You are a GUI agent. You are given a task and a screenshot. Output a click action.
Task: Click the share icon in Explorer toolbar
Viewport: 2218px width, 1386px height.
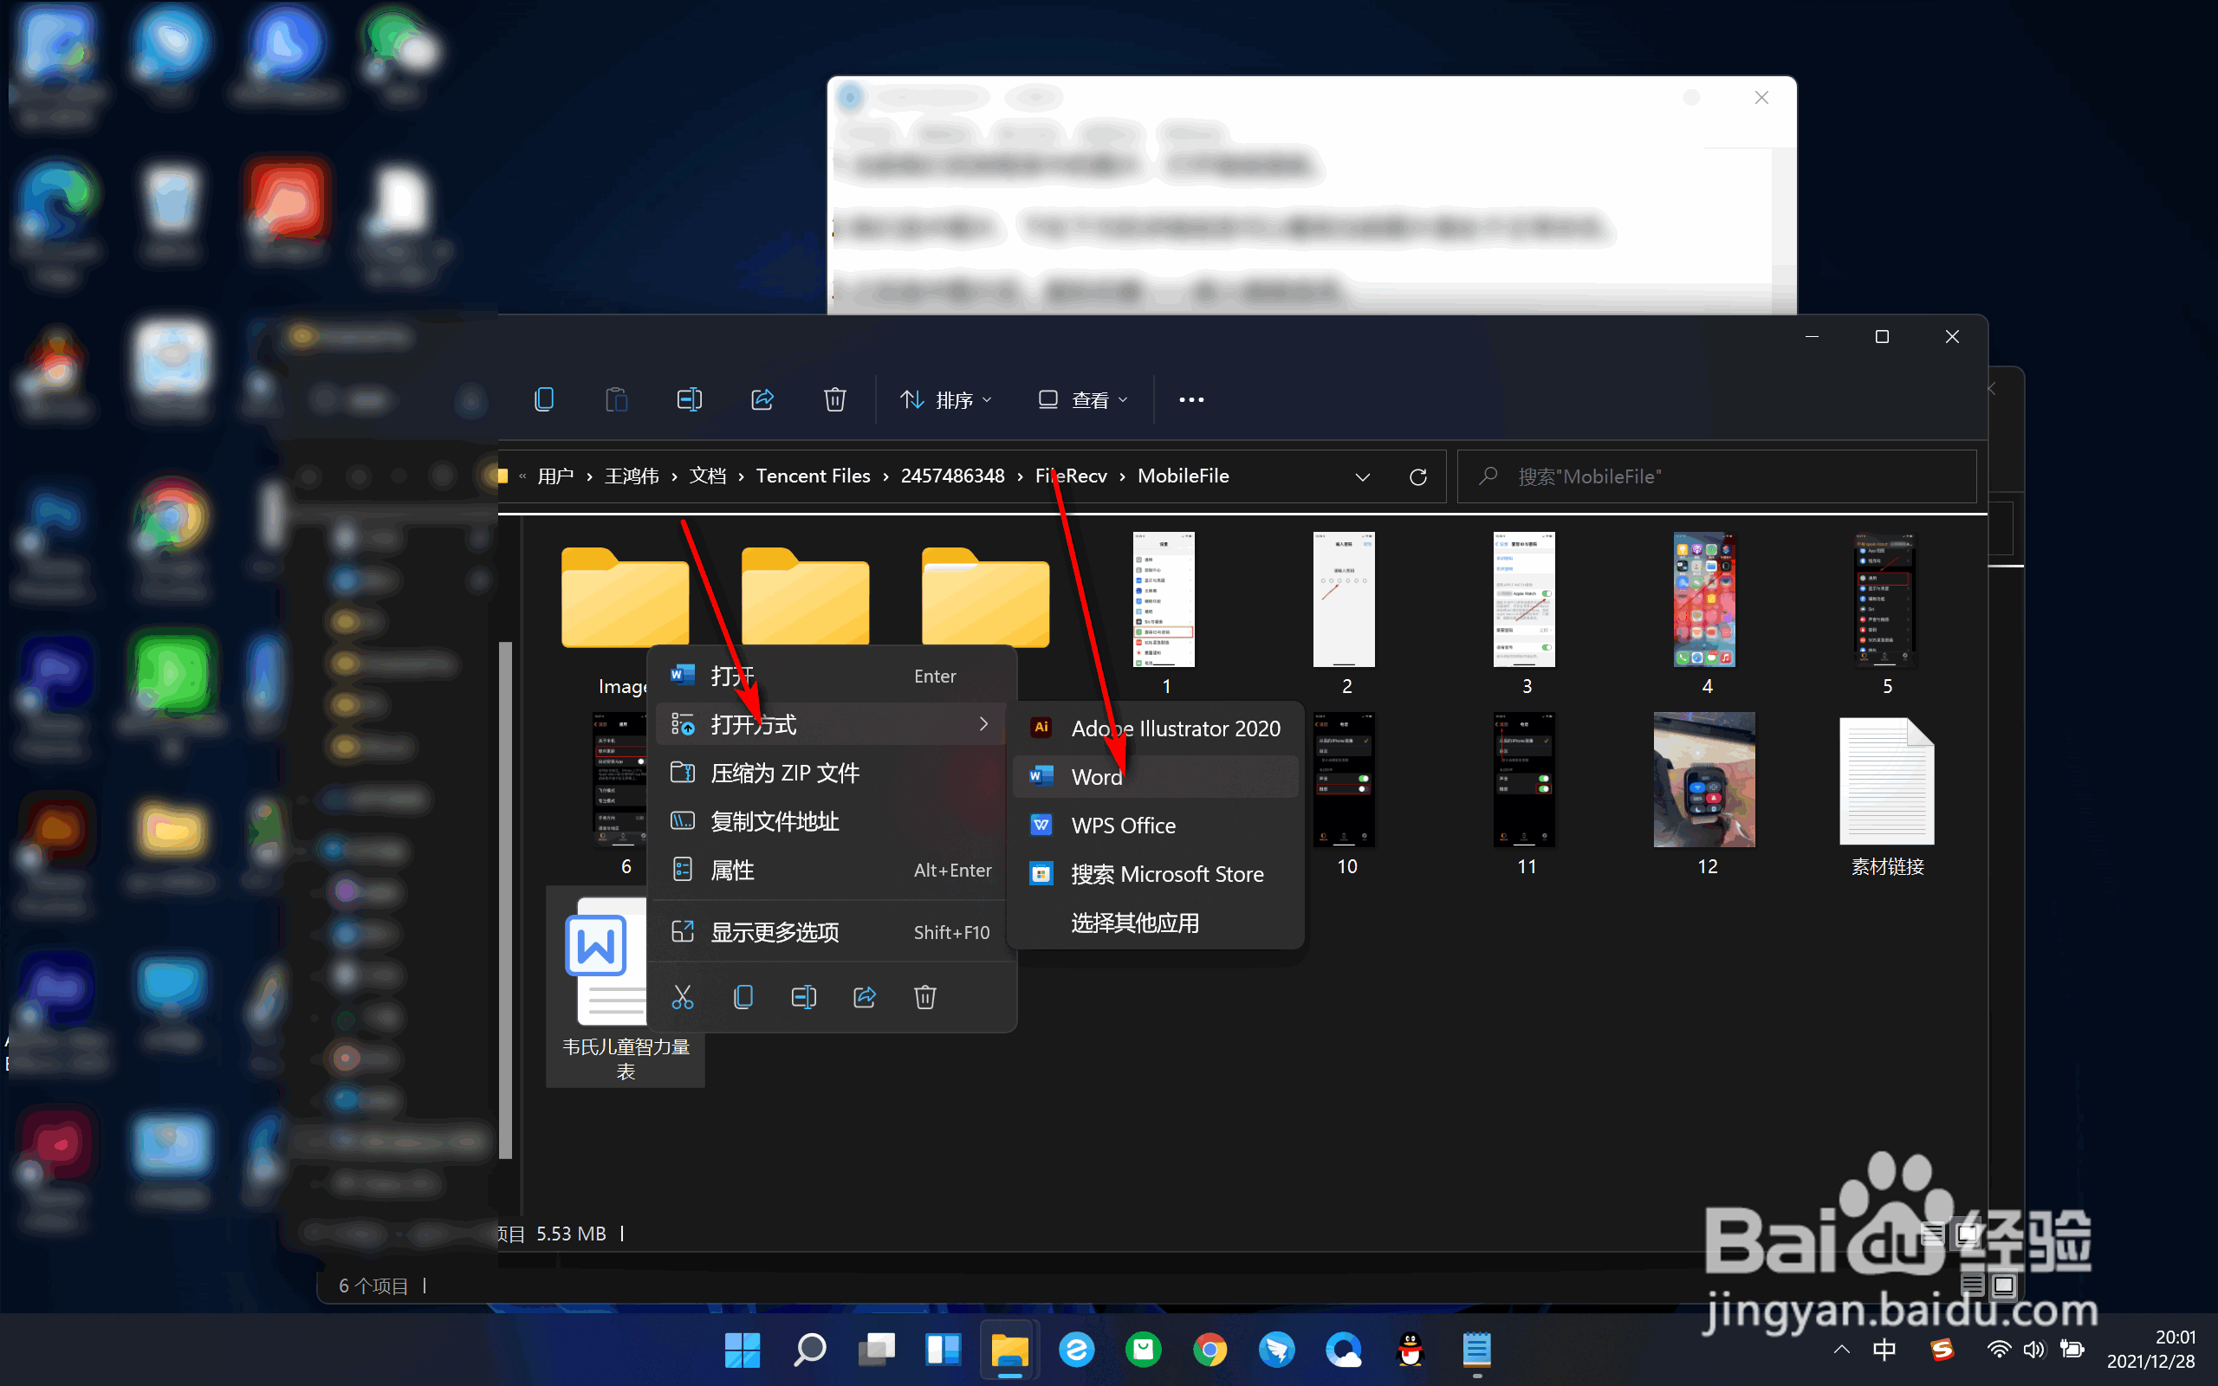(762, 399)
